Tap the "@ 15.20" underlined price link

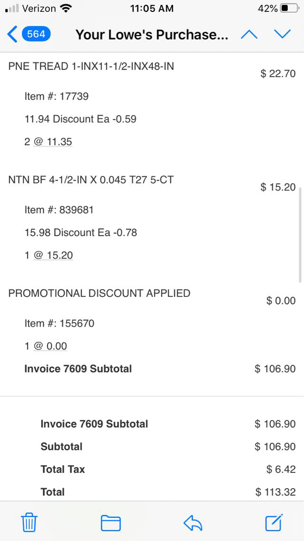tap(53, 255)
